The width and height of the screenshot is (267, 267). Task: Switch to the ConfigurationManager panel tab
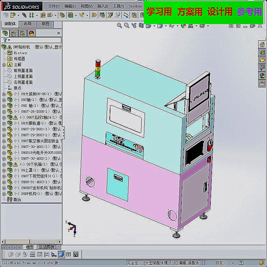[x=22, y=33]
